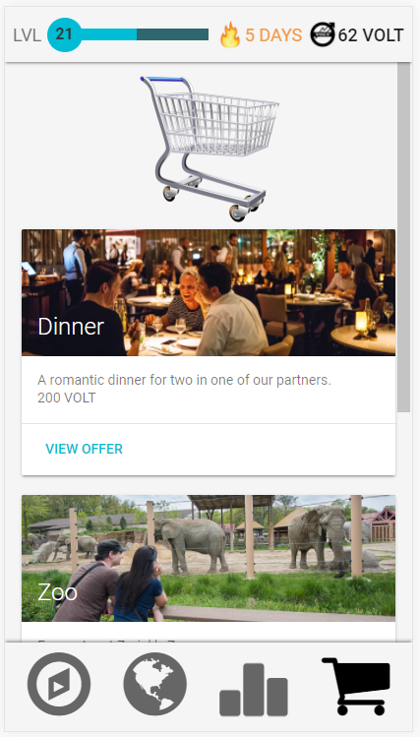Viewport: 420px width, 737px height.
Task: Click the large shopping cart image
Action: pos(210,148)
